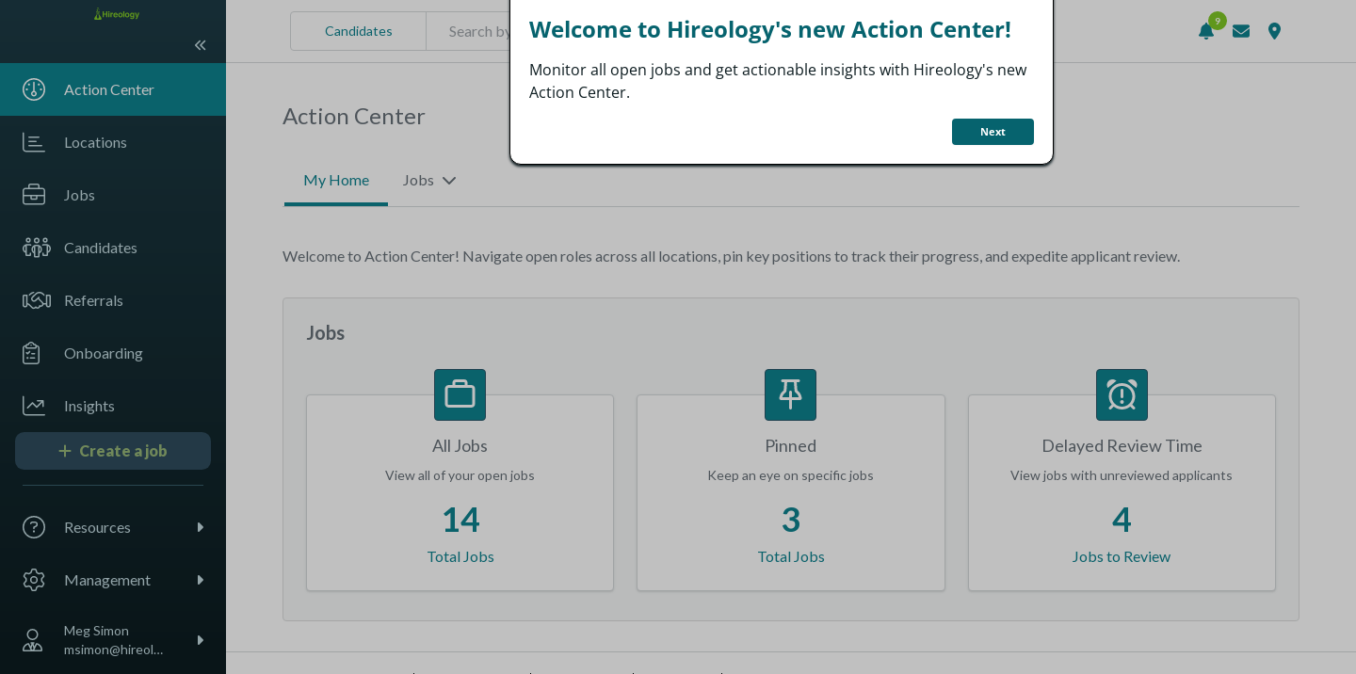
Task: Open the messages envelope icon
Action: point(1241,31)
